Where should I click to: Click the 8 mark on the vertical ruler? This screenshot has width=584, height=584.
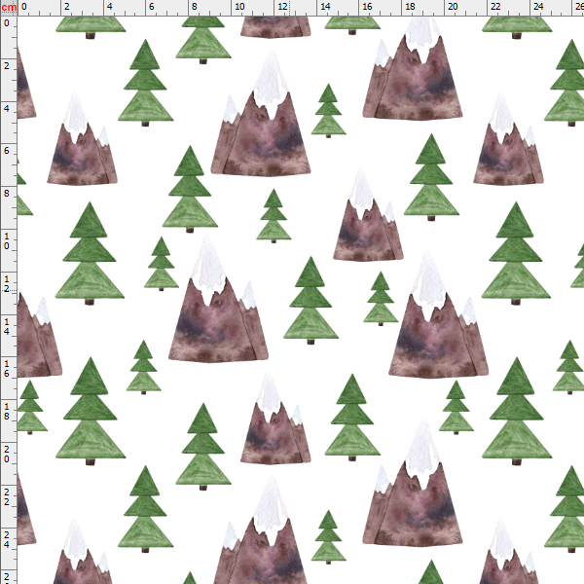click(7, 194)
